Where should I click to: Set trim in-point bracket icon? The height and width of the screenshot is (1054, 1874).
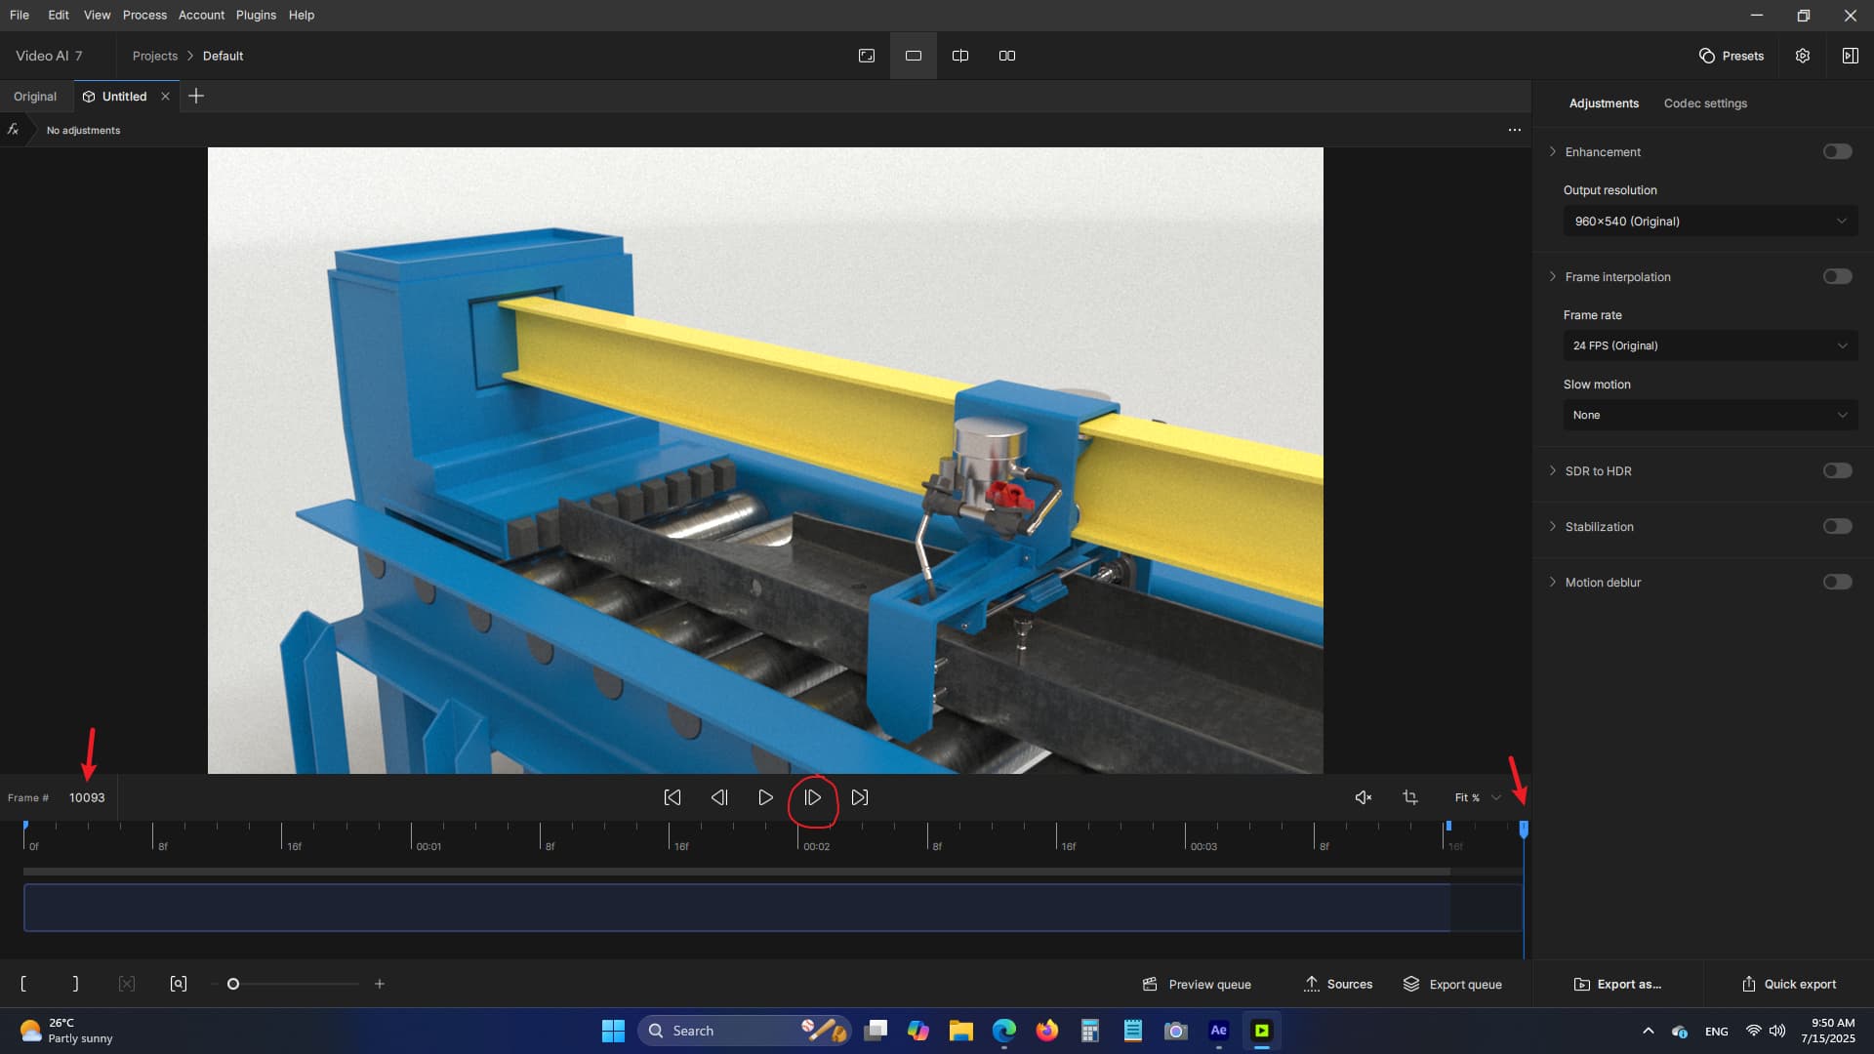(x=23, y=984)
